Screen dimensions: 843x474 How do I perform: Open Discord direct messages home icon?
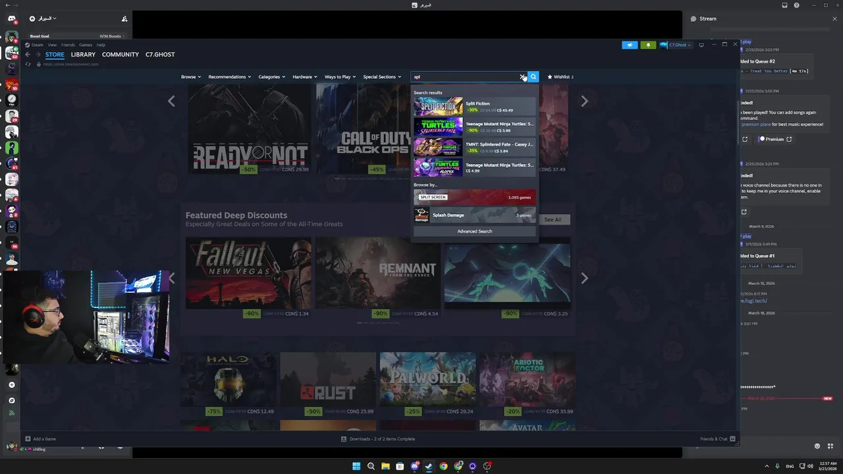(x=11, y=19)
